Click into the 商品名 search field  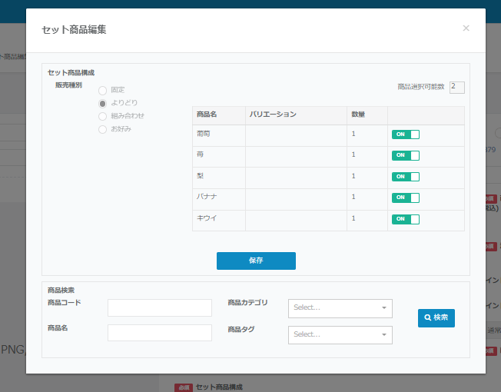[x=159, y=333]
